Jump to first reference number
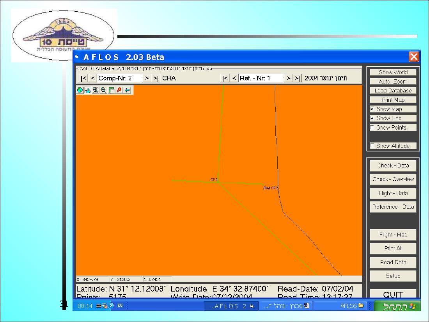Viewport: 429px width, 322px height. pos(225,78)
